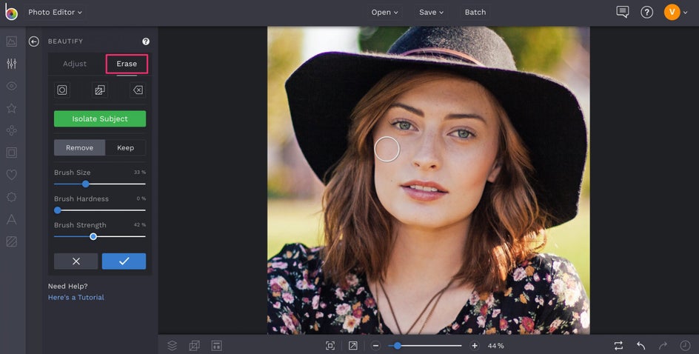Open the Layers stack icon

[x=172, y=346]
